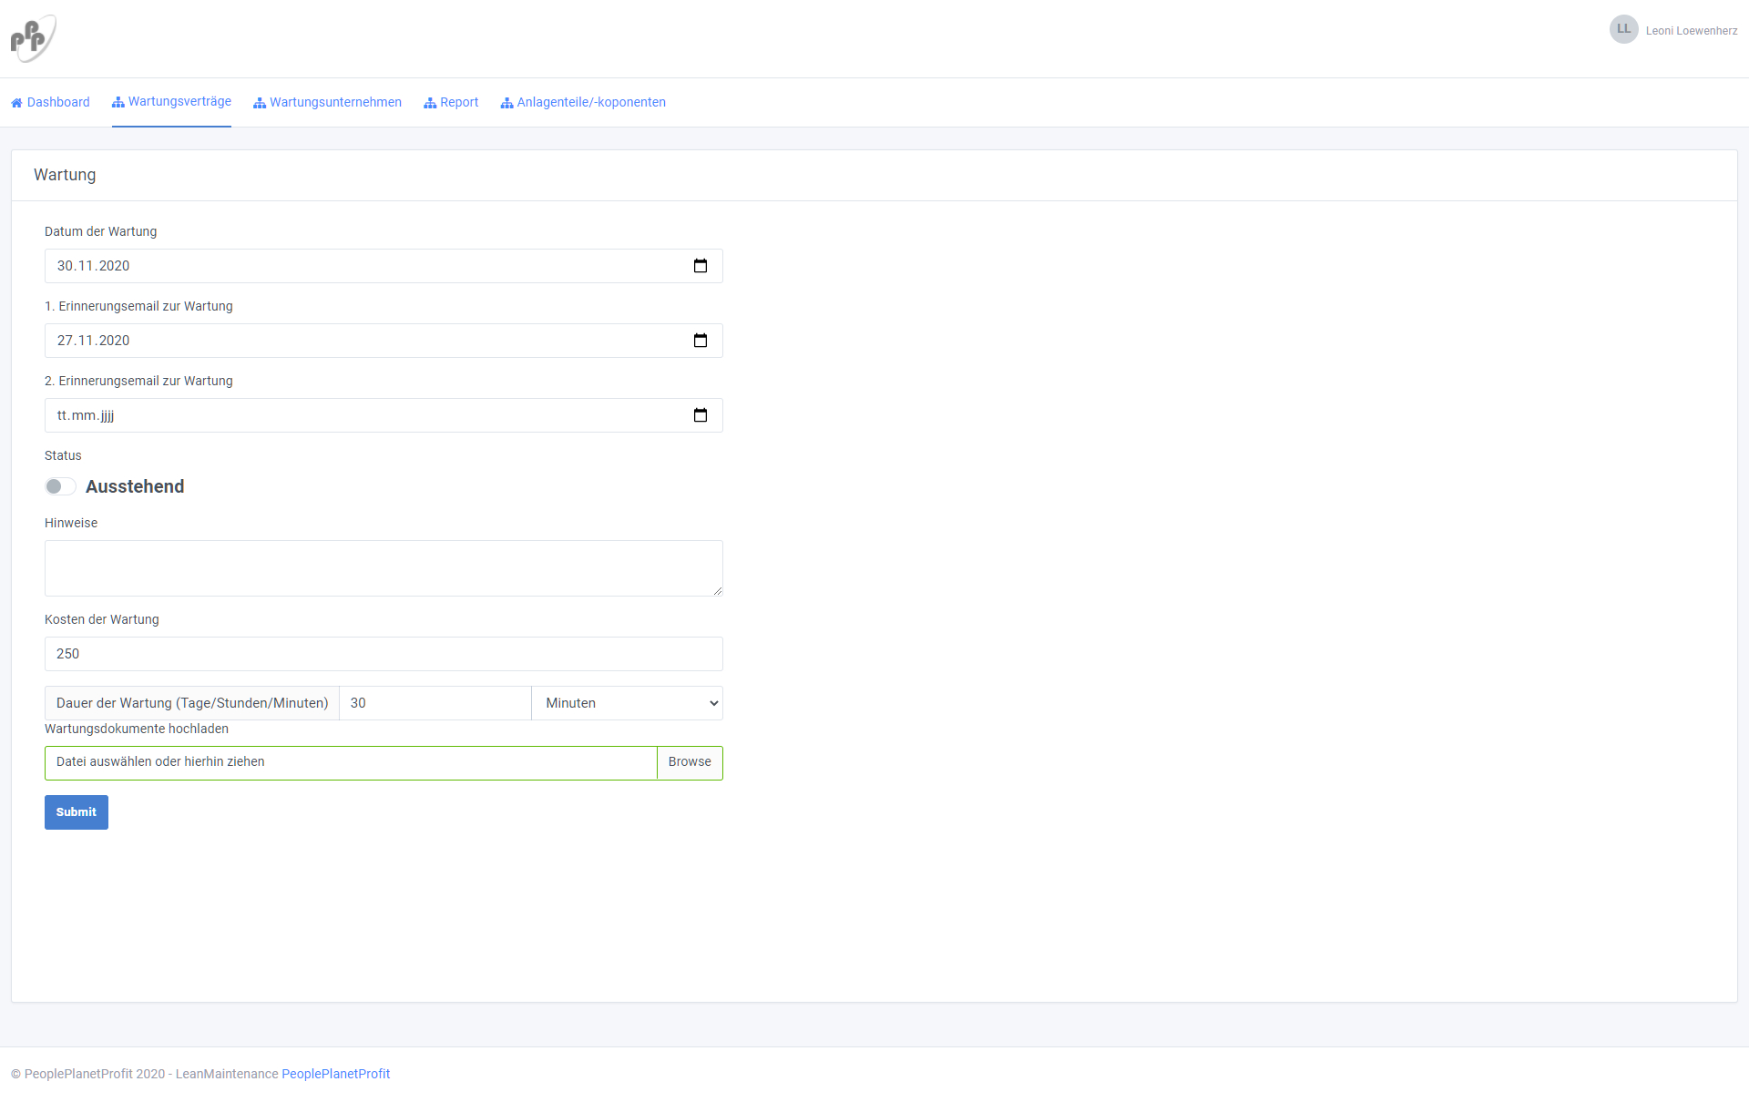
Task: Open calendar for 2. Erinnerungsemail date
Action: point(700,415)
